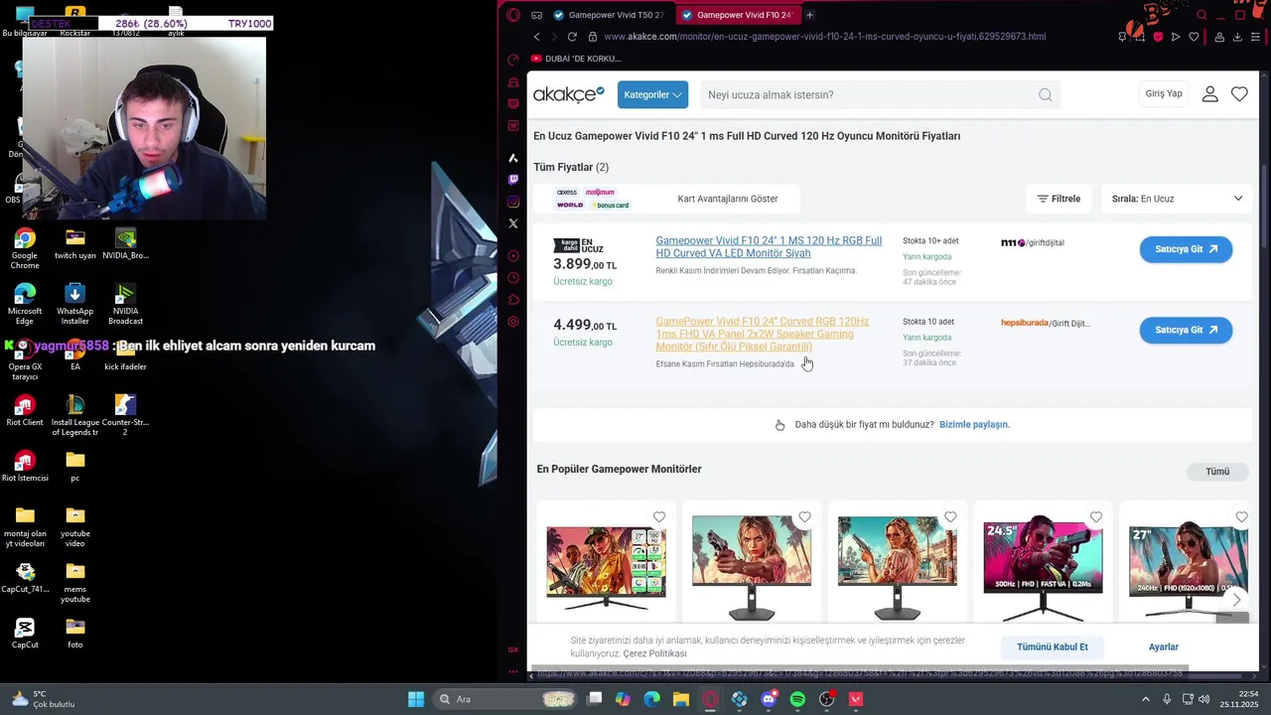This screenshot has height=715, width=1271.
Task: Open Opera GX main menu logo
Action: (x=513, y=15)
